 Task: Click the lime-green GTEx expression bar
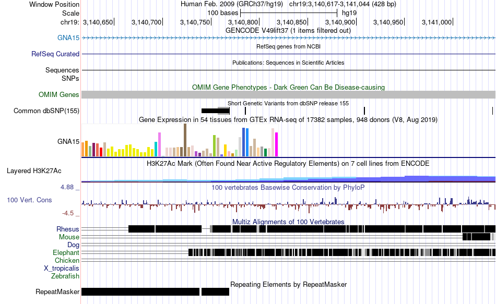(214, 145)
